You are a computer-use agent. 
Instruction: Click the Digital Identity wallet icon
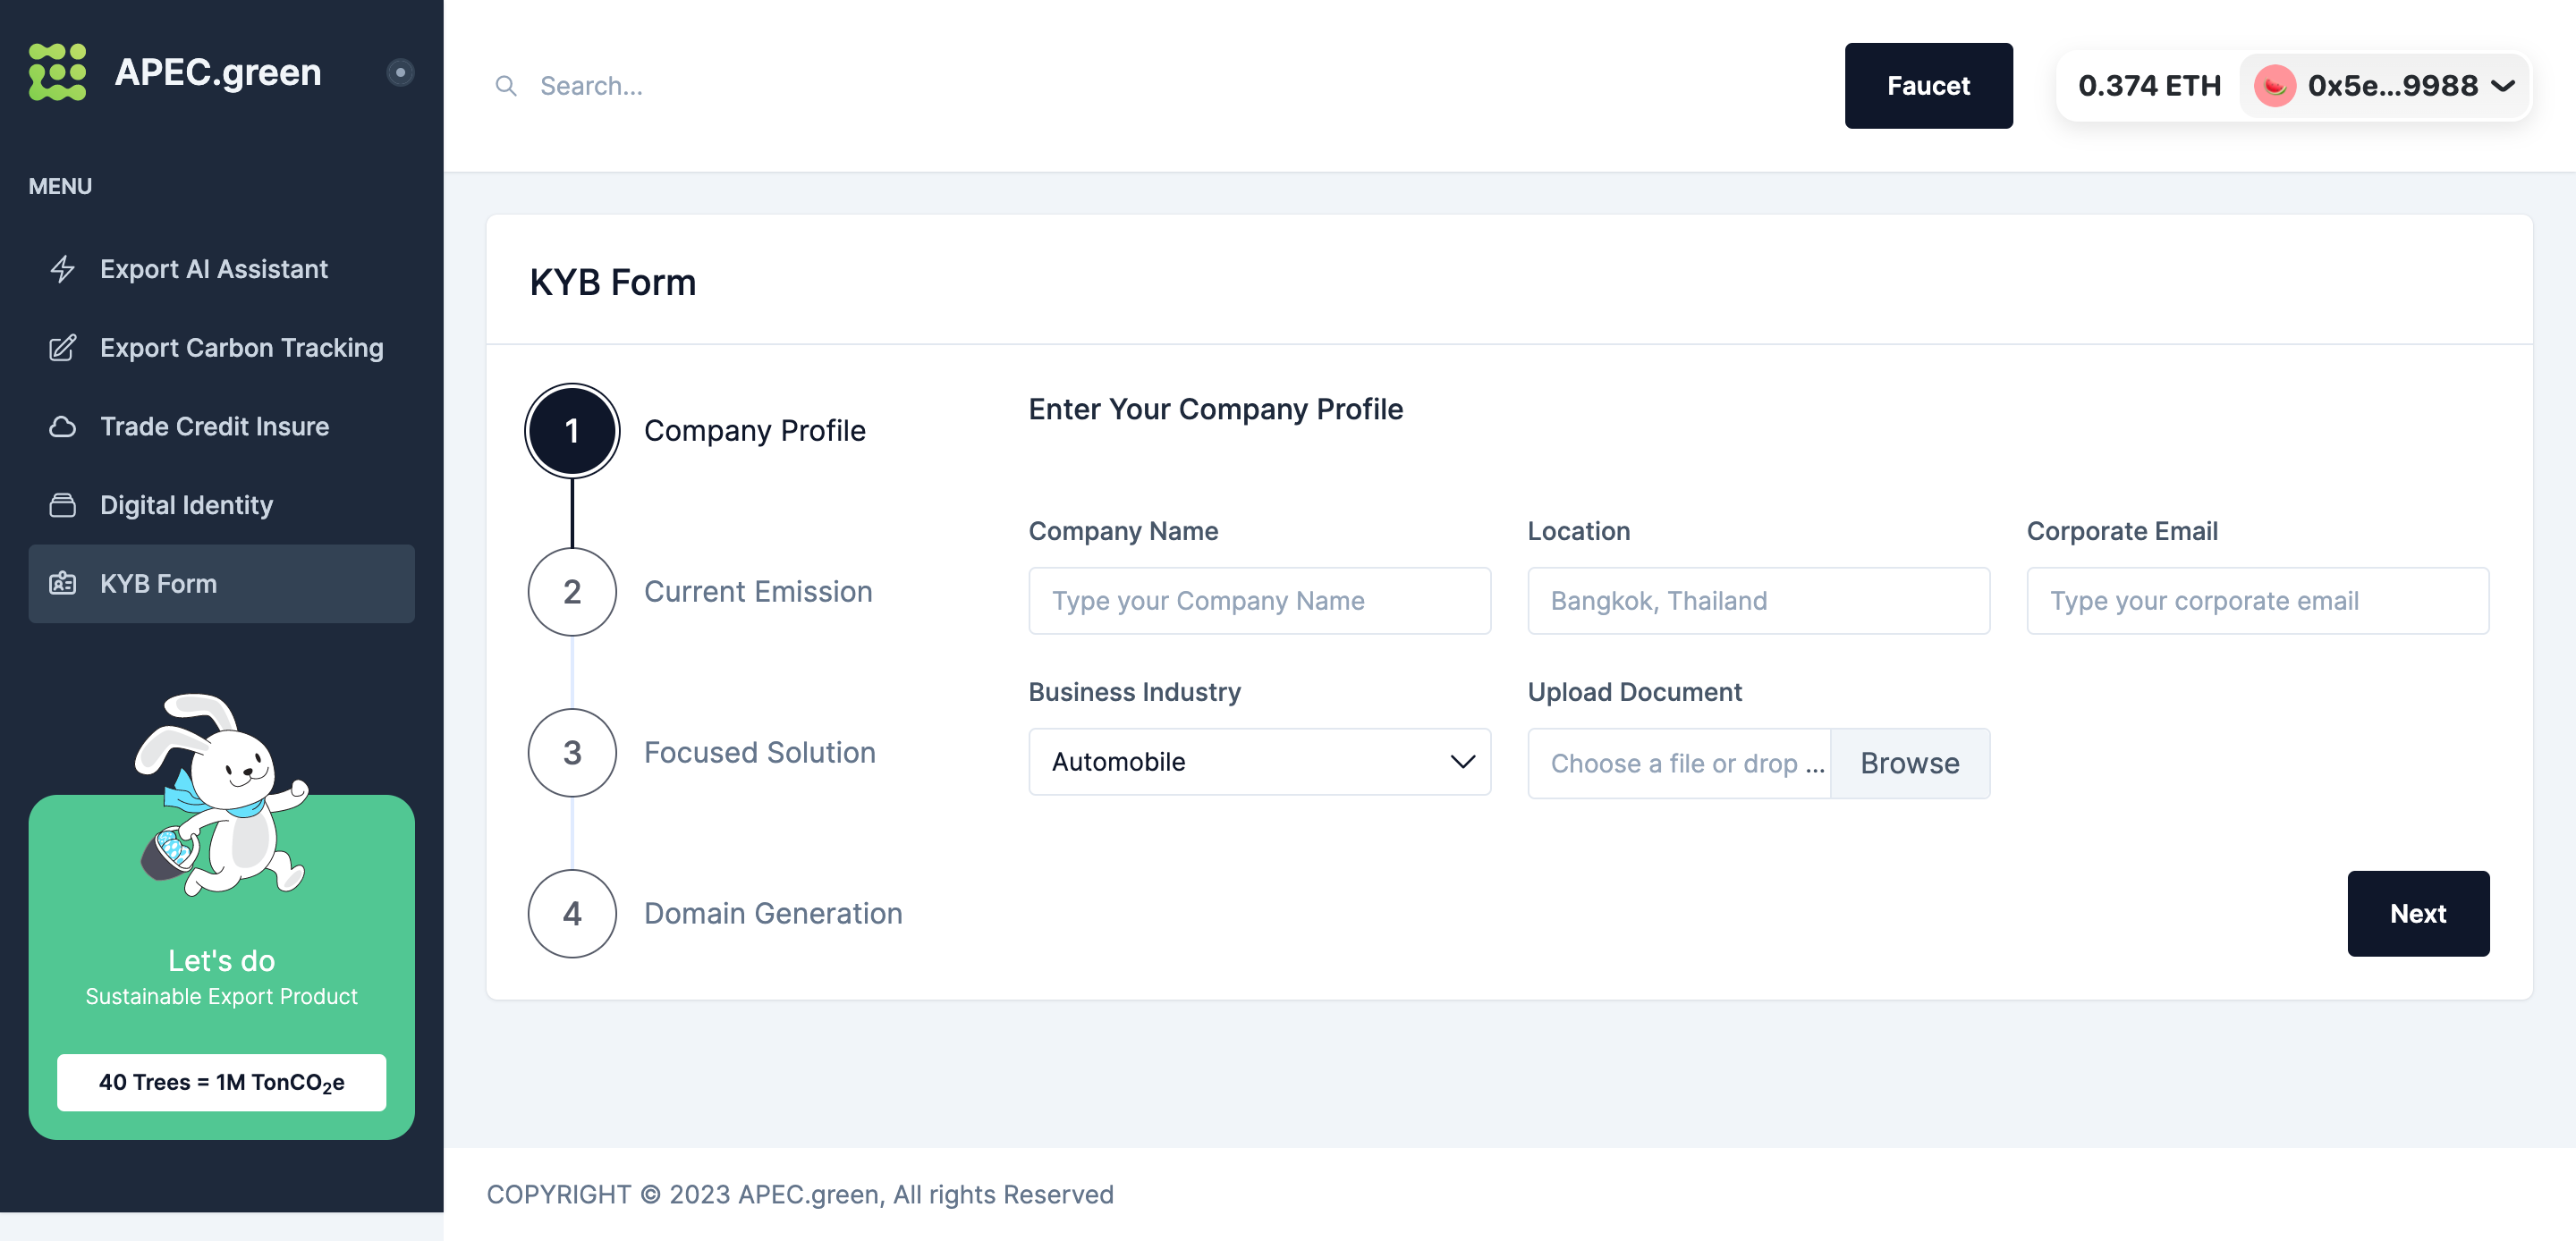(x=63, y=505)
